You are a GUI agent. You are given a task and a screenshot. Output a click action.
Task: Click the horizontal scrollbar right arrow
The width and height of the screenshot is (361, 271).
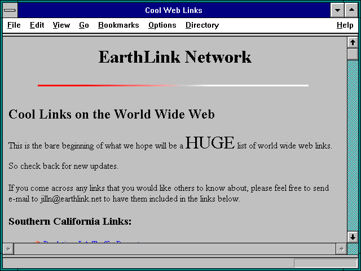click(x=341, y=249)
